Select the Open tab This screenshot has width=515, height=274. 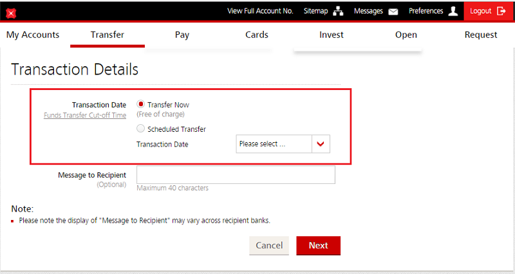click(406, 35)
